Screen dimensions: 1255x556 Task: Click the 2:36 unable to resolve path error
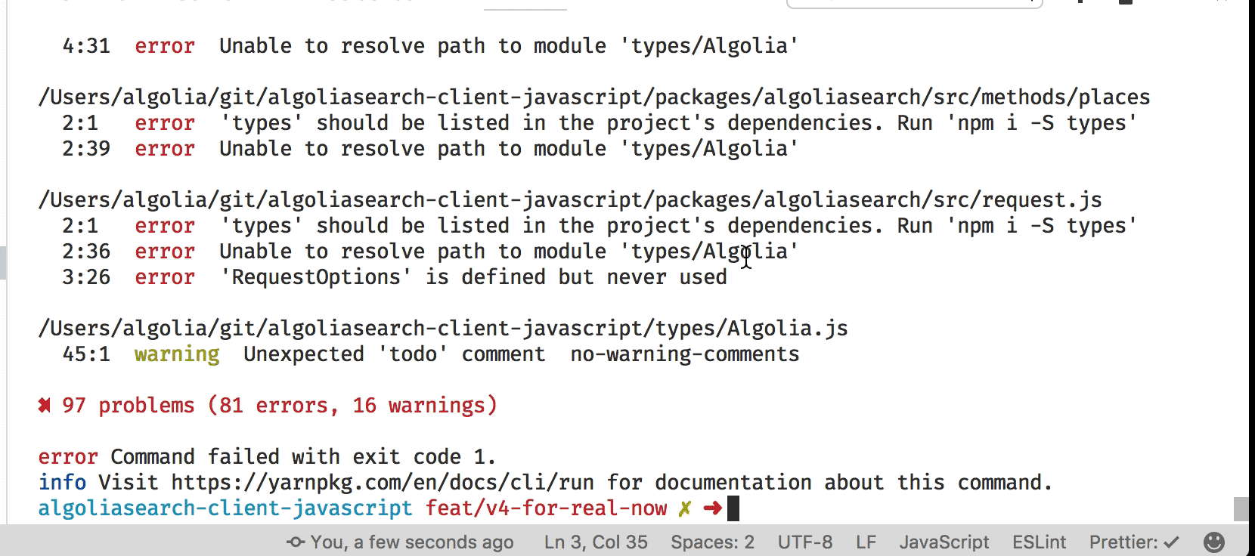click(430, 252)
